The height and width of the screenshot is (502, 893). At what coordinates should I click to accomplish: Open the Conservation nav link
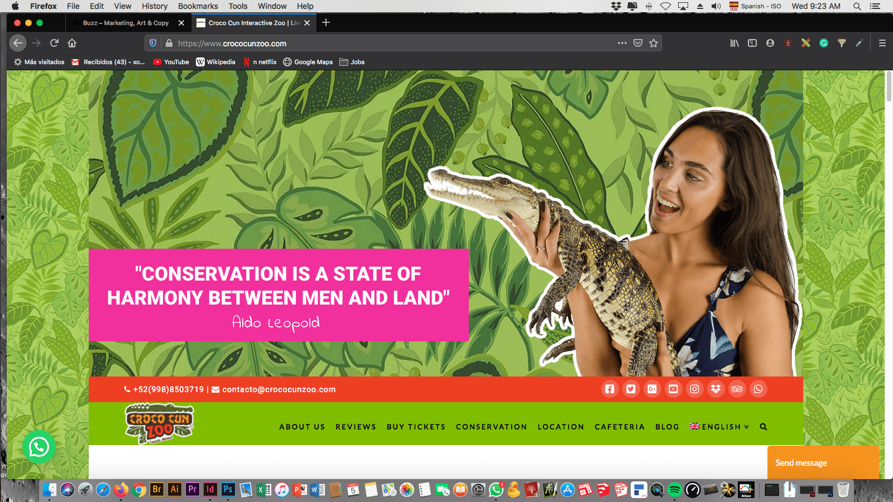pyautogui.click(x=491, y=427)
